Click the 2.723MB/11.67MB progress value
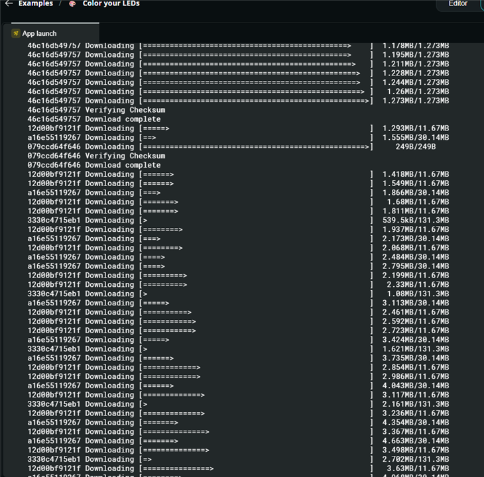This screenshot has height=477, width=484. pyautogui.click(x=416, y=331)
